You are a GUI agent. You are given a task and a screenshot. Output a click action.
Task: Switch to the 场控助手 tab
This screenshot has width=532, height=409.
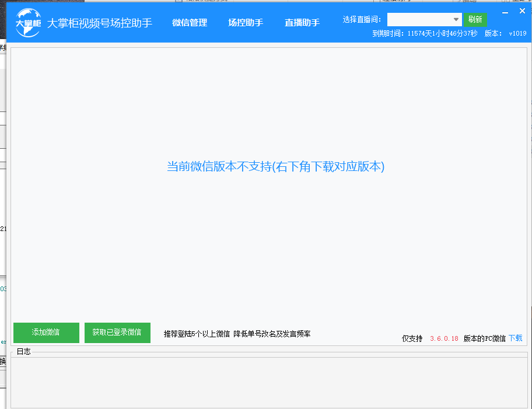tap(246, 23)
